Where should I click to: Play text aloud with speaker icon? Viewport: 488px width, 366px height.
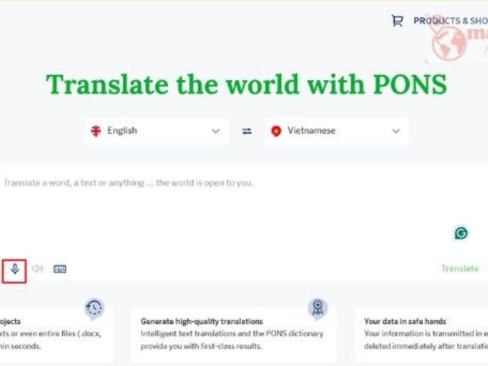pos(37,268)
